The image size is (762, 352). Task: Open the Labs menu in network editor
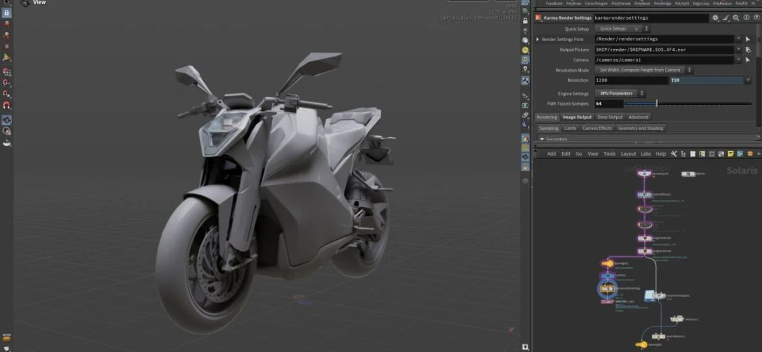click(646, 154)
